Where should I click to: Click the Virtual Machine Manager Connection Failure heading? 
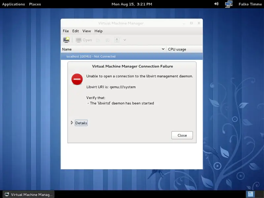point(133,66)
